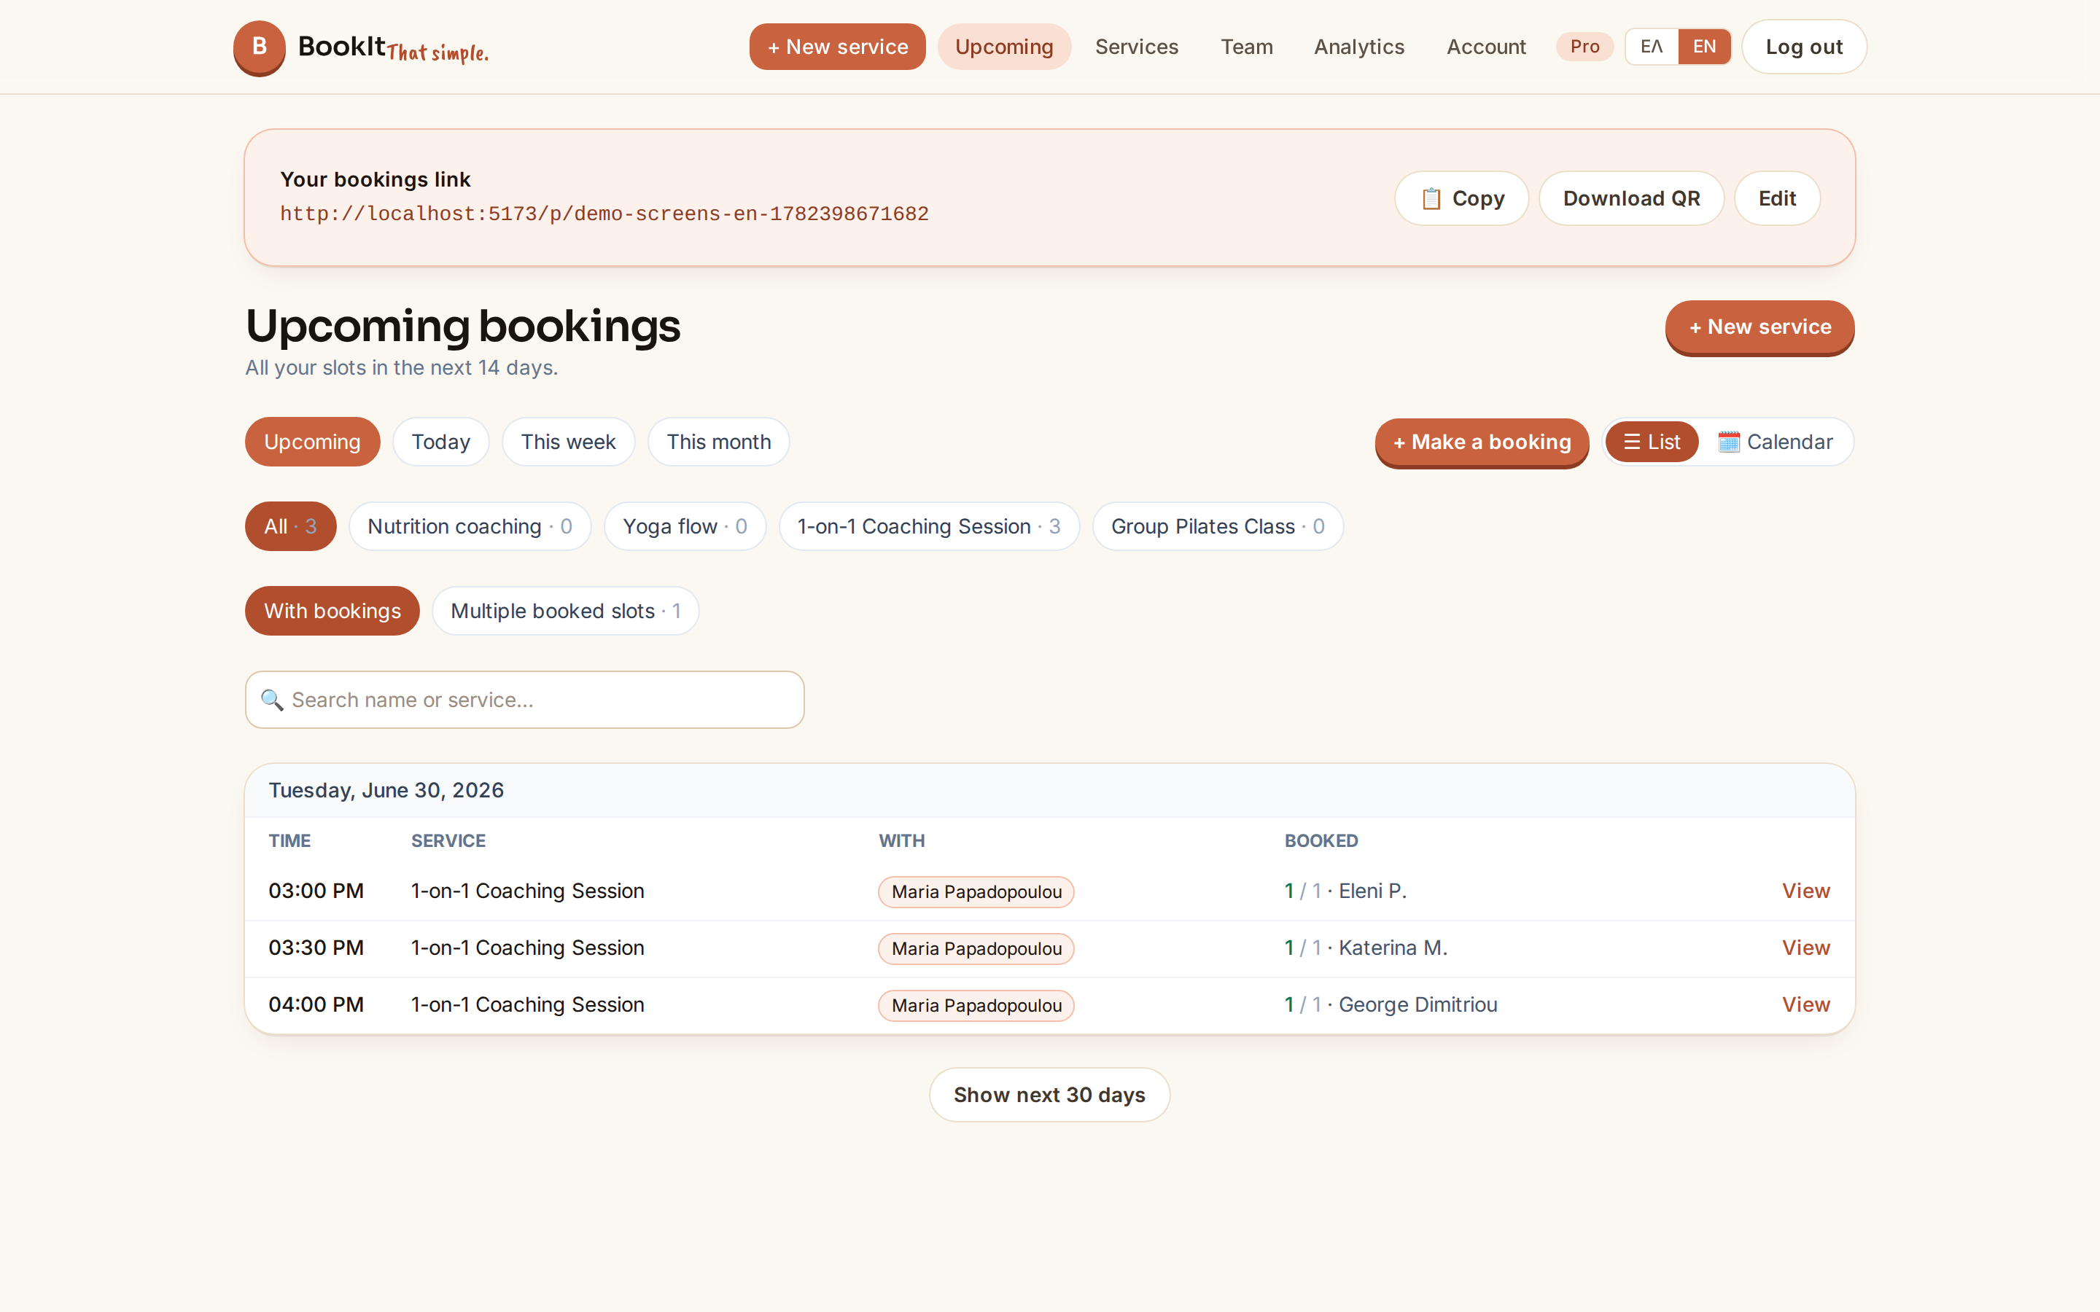Click Maria Papadopoulou tag in 03:00 PM row
The height and width of the screenshot is (1312, 2100).
(x=976, y=892)
